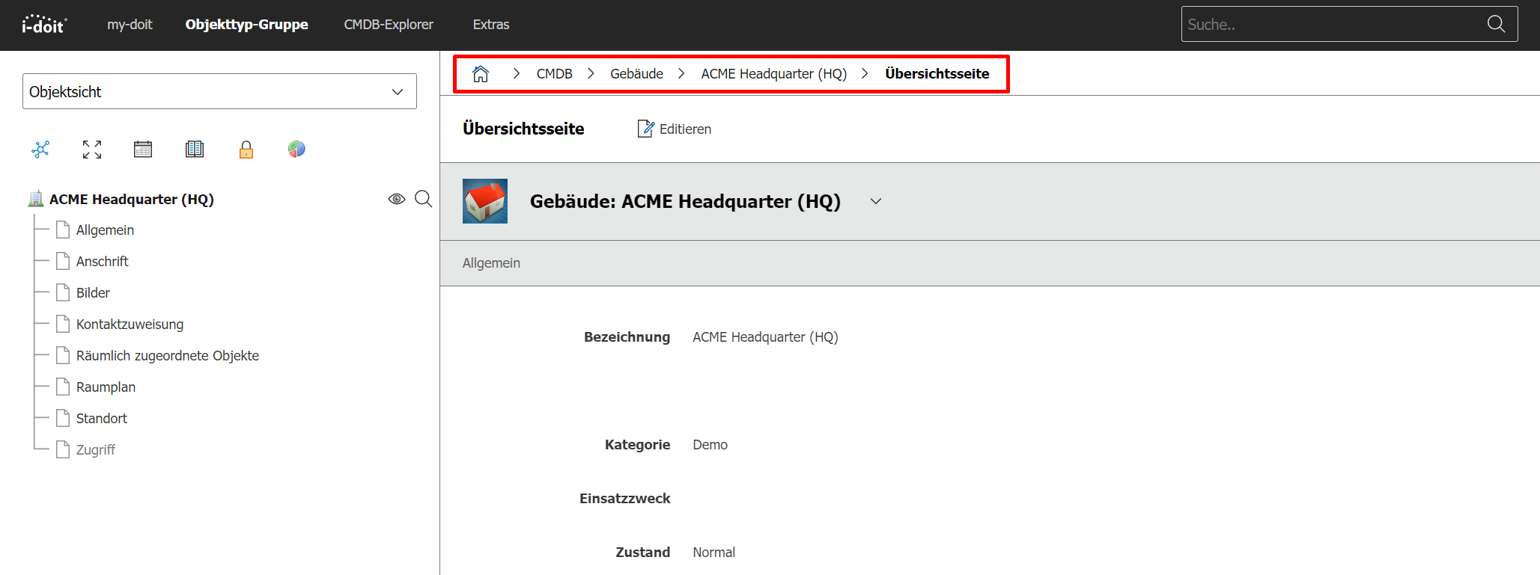
Task: Open the Extras menu
Action: coord(491,25)
